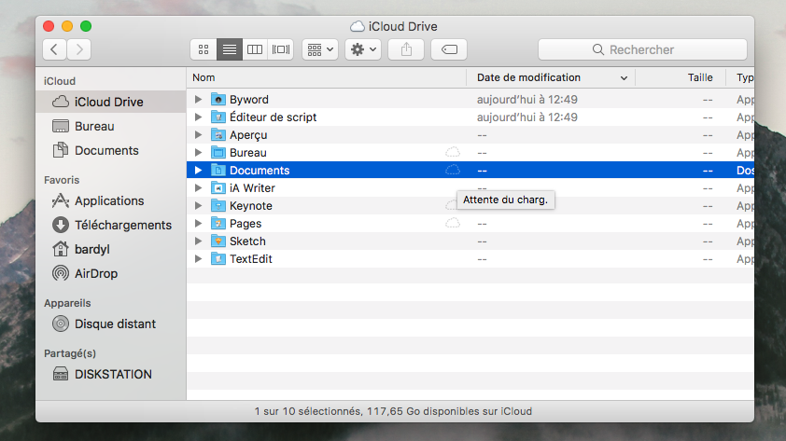Image resolution: width=786 pixels, height=441 pixels.
Task: Sort by the Nom column header
Action: (x=327, y=77)
